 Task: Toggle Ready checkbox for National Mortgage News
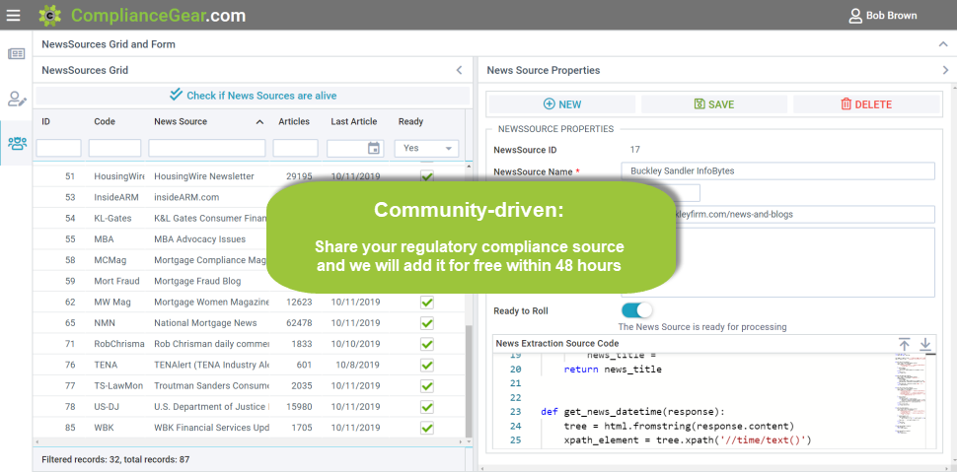(426, 322)
